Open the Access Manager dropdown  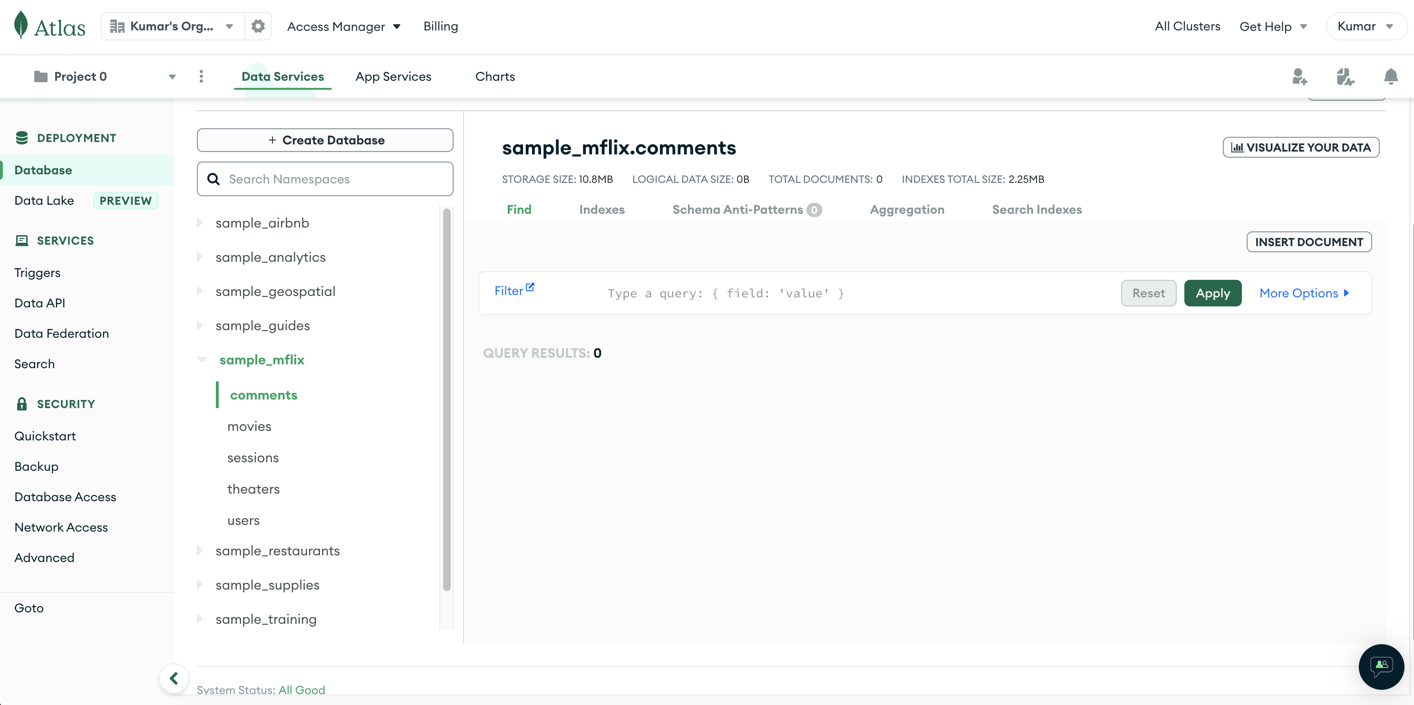click(344, 26)
